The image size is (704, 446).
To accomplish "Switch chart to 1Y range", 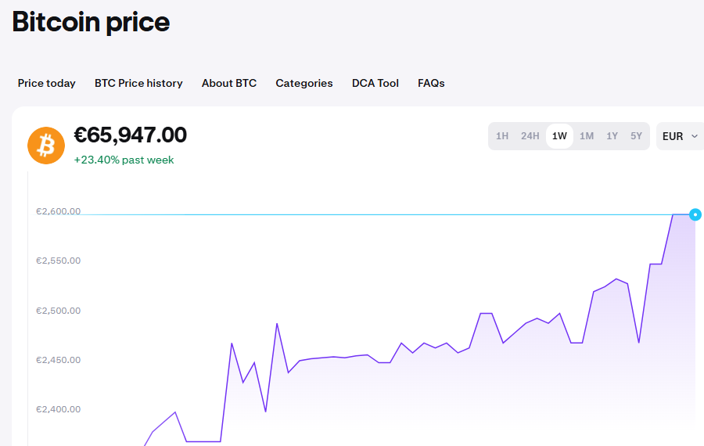I will point(612,136).
